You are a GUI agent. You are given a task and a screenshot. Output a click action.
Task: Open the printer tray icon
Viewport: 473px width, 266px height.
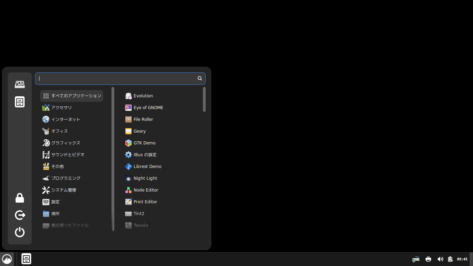[428, 259]
